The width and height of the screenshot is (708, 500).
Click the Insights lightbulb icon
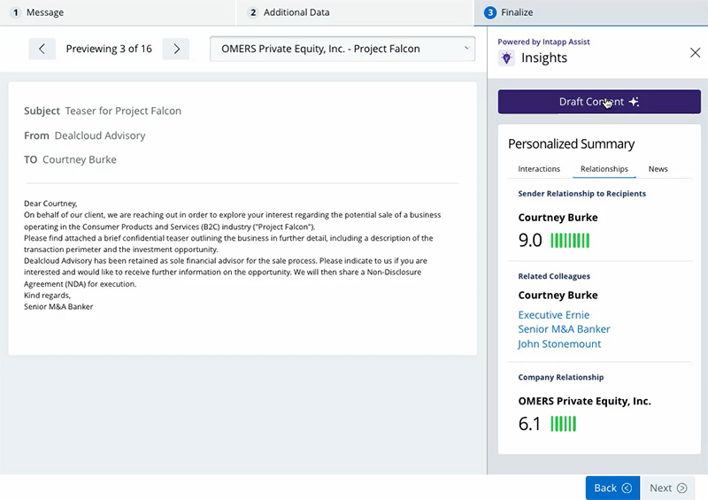pos(506,58)
